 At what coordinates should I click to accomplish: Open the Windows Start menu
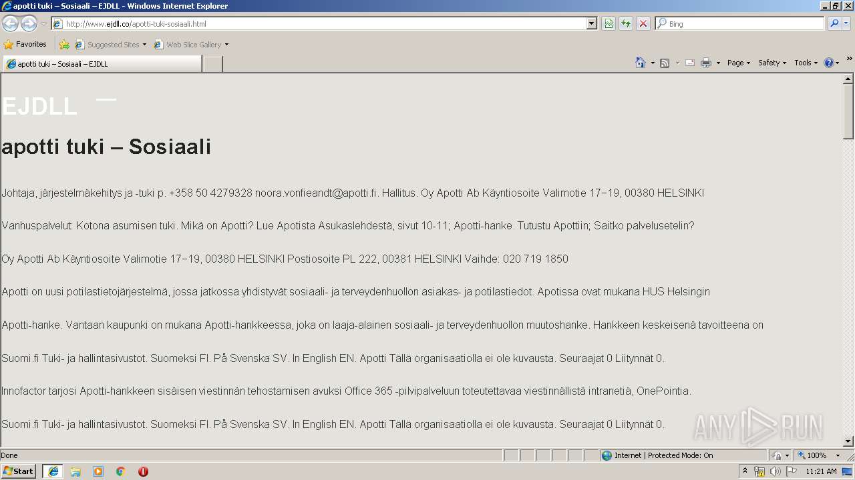[18, 471]
